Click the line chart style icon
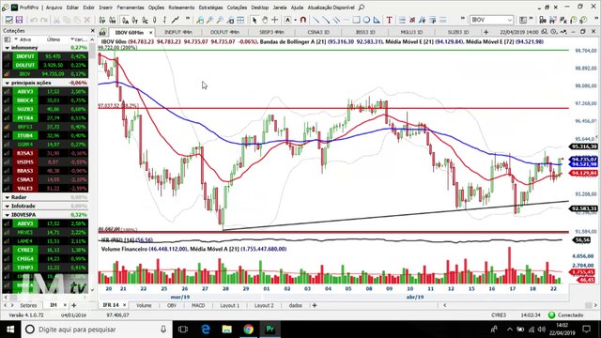 point(176,20)
